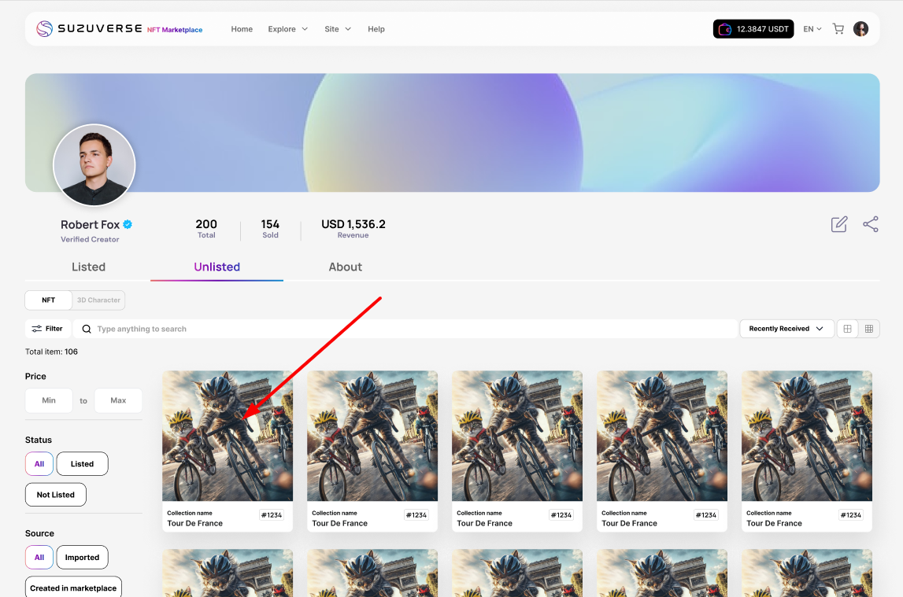This screenshot has width=903, height=597.
Task: Click the wallet balance 12.3847 USDT
Action: (x=753, y=29)
